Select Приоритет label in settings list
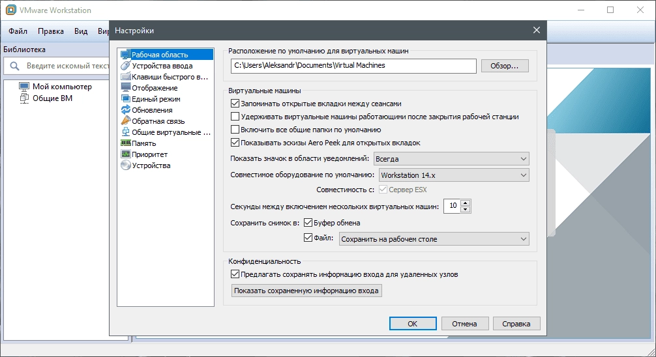 (150, 154)
